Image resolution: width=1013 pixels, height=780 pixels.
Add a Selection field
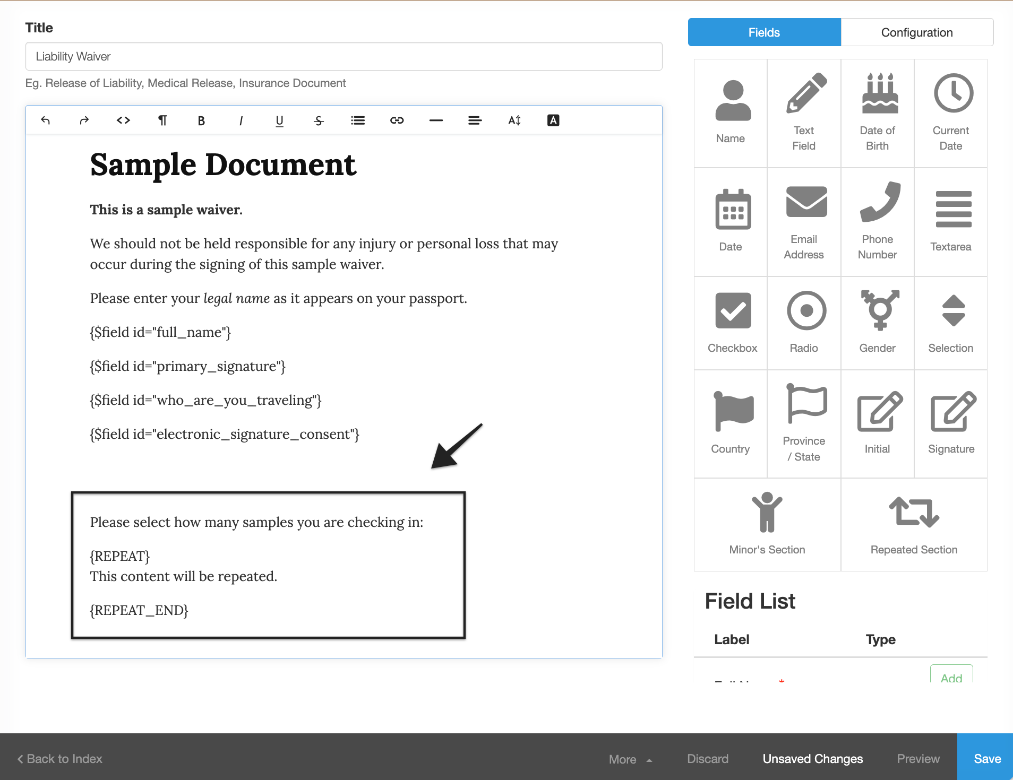tap(950, 323)
